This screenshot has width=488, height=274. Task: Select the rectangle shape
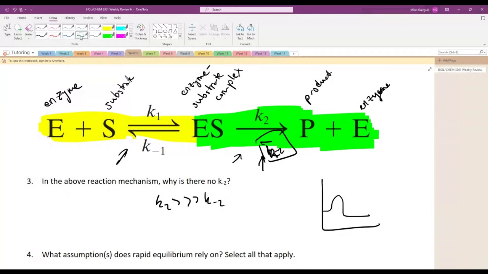[160, 31]
